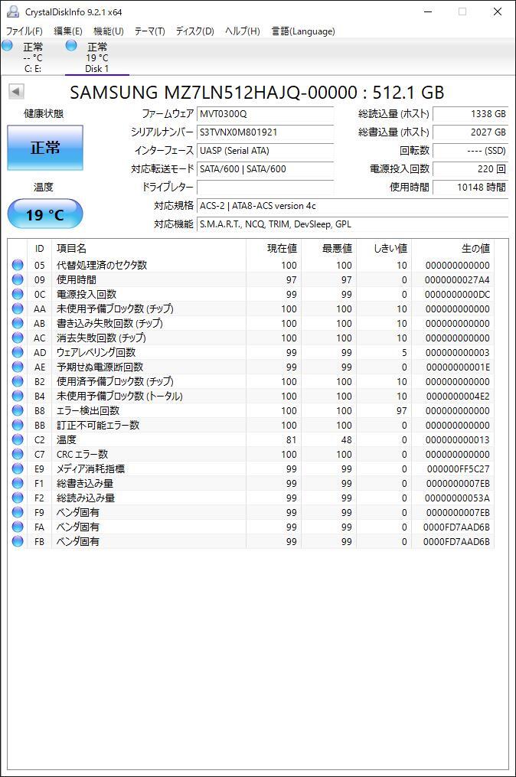Open the ファイル(F) menu
This screenshot has height=777, width=516.
pos(24,31)
